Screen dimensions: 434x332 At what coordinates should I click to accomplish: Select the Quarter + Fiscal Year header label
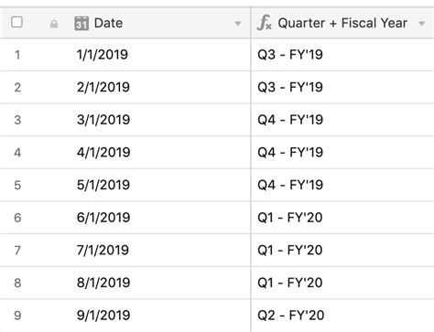[342, 23]
